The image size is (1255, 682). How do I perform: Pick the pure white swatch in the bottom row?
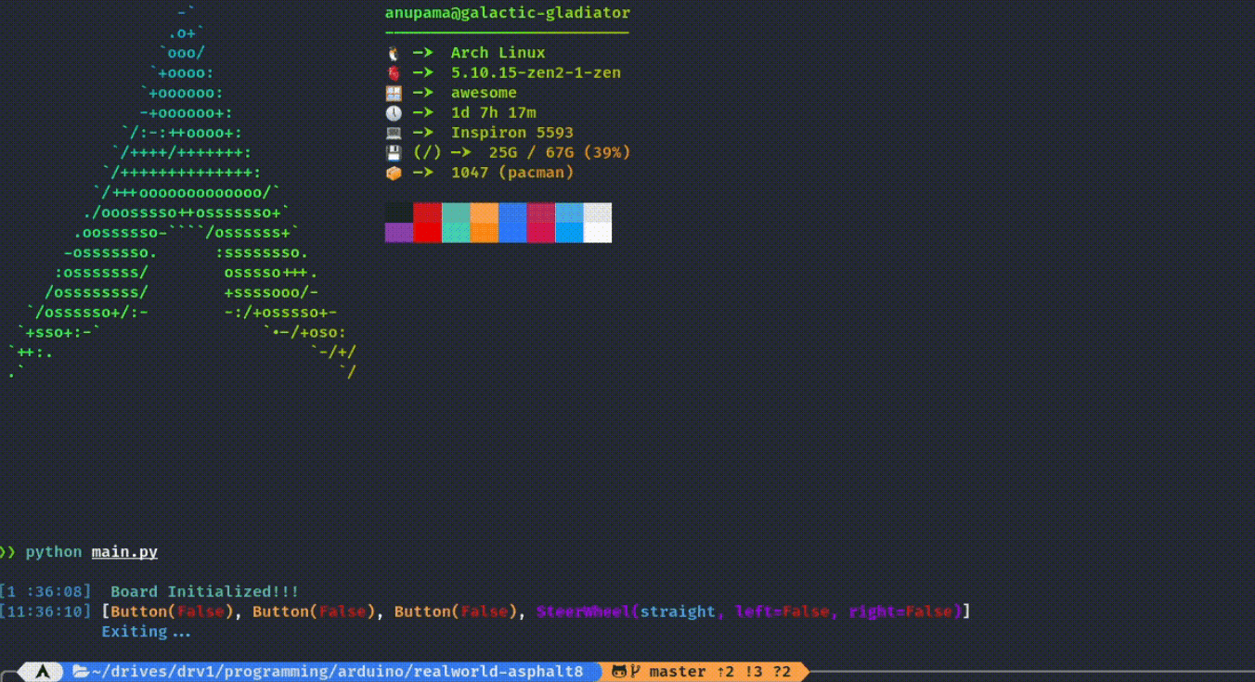tap(598, 232)
